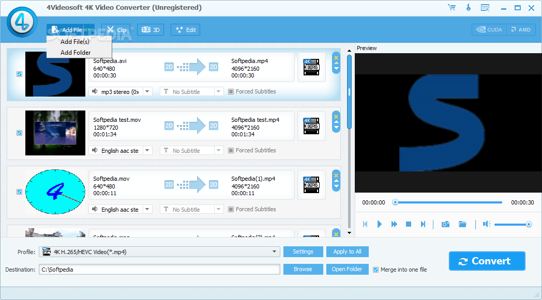The width and height of the screenshot is (542, 300).
Task: Choose Add Folder from the menu
Action: pyautogui.click(x=76, y=53)
